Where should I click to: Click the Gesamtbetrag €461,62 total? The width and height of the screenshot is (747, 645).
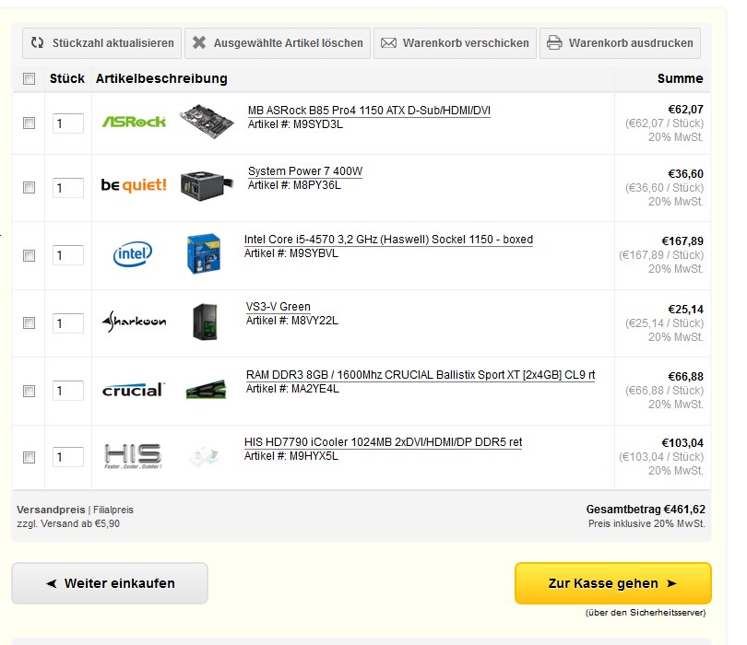(x=646, y=510)
